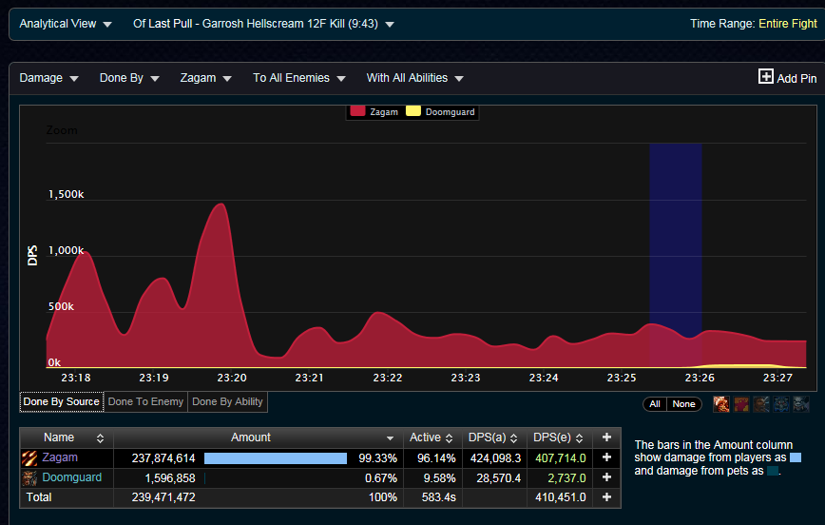The width and height of the screenshot is (825, 525).
Task: Toggle the third orc-face enemy filter icon
Action: pos(761,404)
